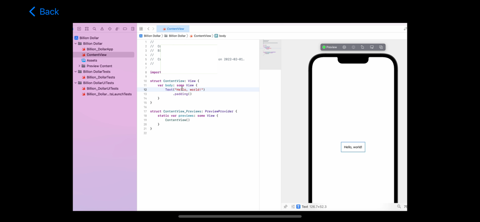Open the test navigator diamond icon
480x222 pixels.
[x=110, y=29]
